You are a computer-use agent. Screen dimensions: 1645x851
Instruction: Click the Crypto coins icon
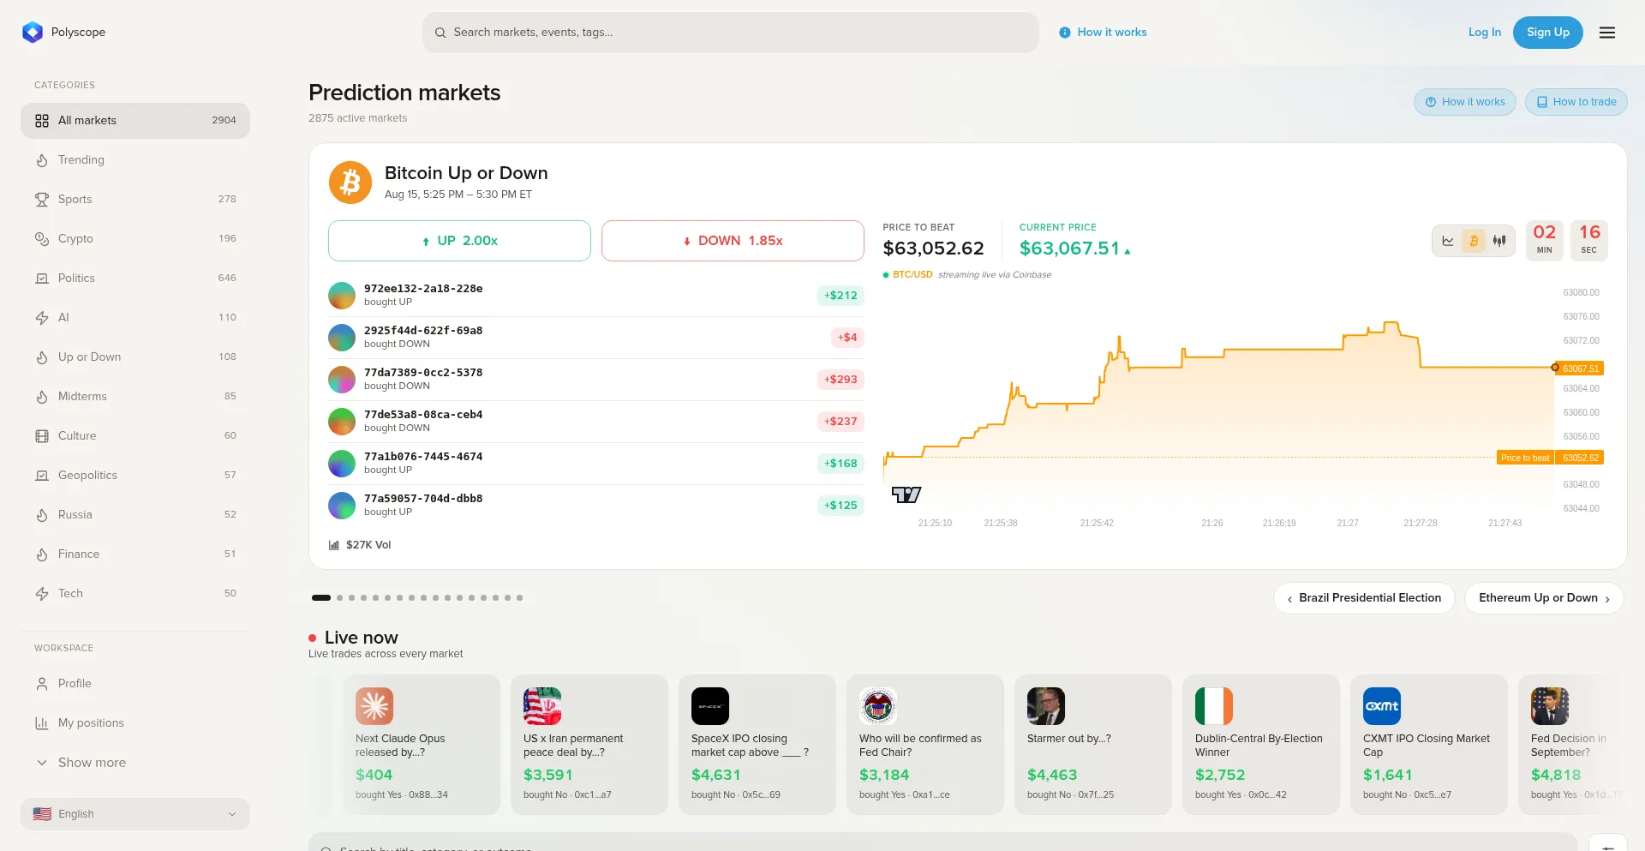pos(42,239)
